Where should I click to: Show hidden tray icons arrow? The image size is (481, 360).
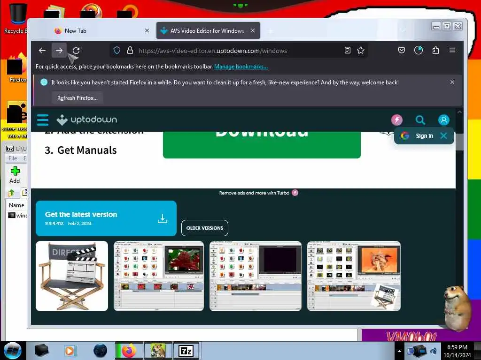point(399,351)
